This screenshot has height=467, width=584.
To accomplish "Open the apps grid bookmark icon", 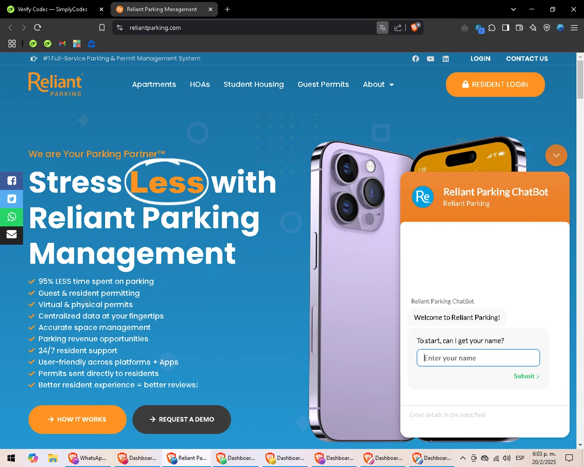I will click(x=12, y=44).
